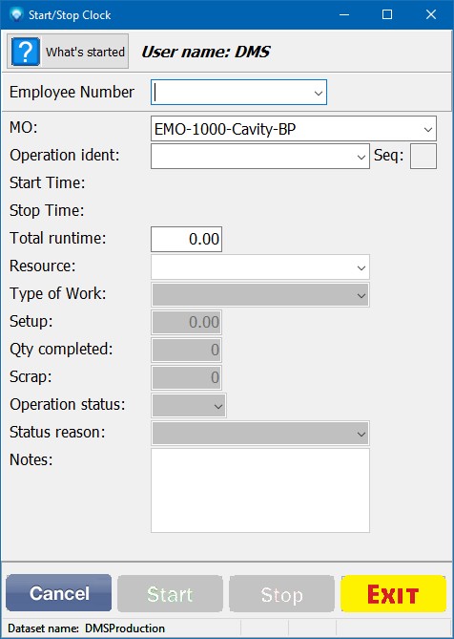Click the Seq box
Screen dimensions: 454x639
click(423, 156)
